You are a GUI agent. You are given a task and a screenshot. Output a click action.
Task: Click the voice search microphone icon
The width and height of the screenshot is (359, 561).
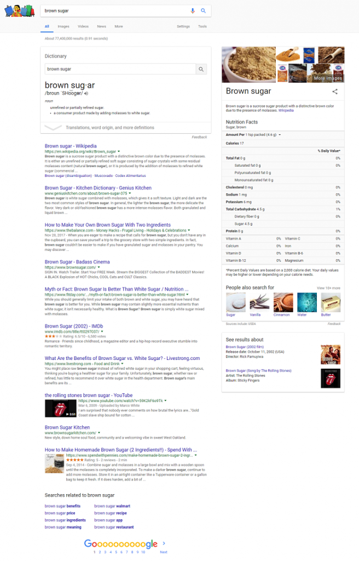(193, 11)
